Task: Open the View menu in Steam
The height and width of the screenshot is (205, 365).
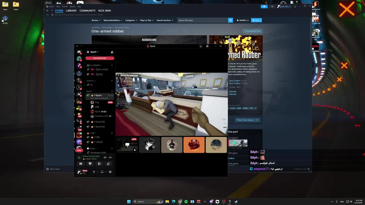Action: pyautogui.click(x=58, y=6)
